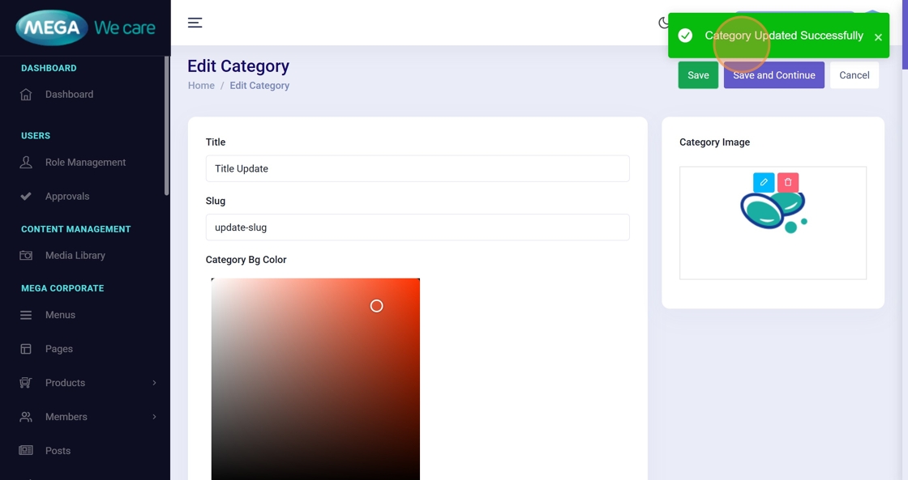This screenshot has height=480, width=908.
Task: Delete category image with trash icon
Action: pyautogui.click(x=788, y=182)
